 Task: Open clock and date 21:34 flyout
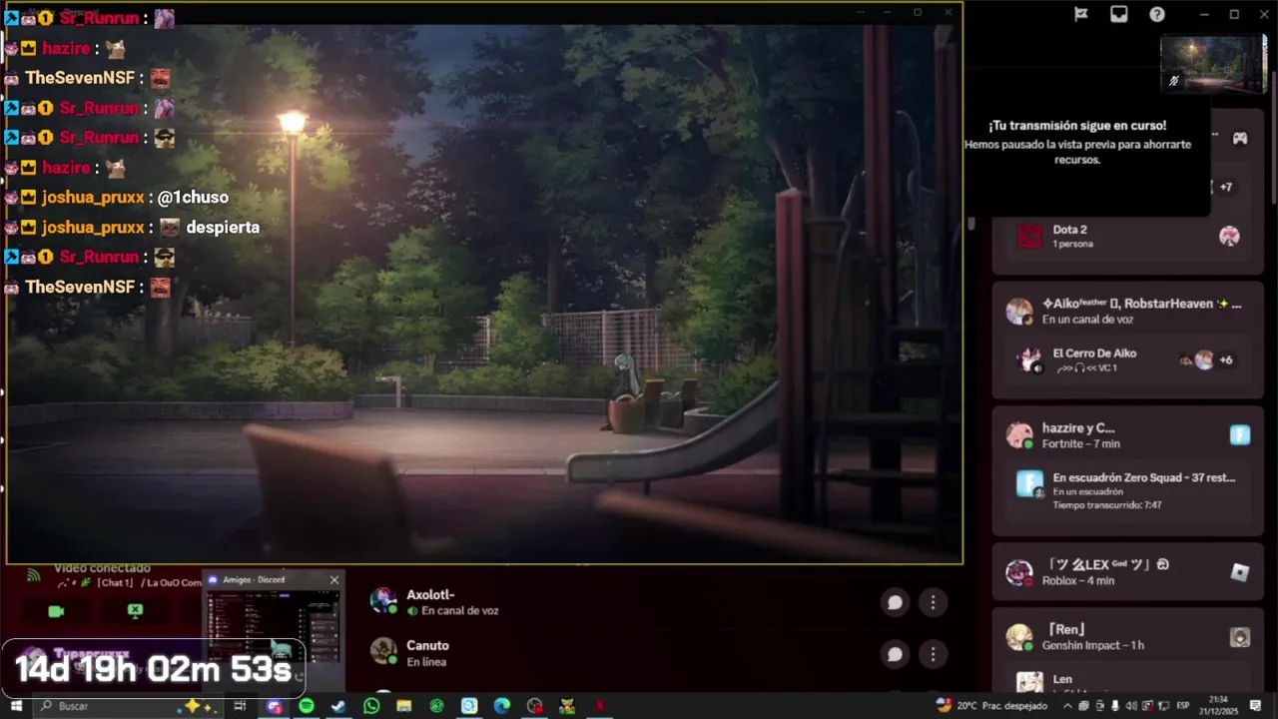(x=1218, y=705)
